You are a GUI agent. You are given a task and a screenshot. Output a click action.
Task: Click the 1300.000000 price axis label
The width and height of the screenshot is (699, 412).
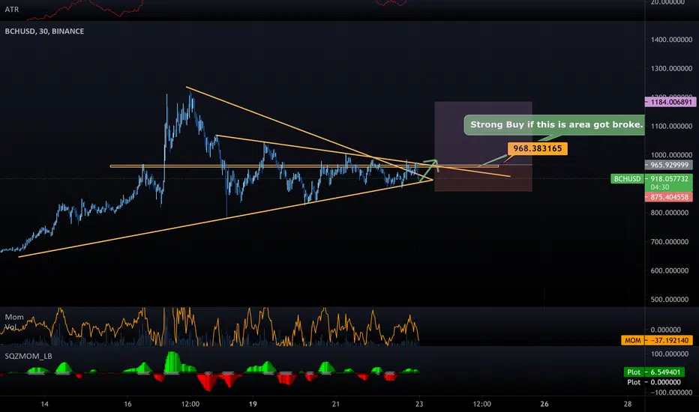pos(671,69)
